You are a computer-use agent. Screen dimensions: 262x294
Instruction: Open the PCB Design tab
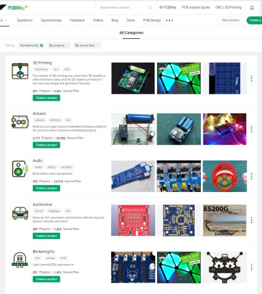(152, 20)
